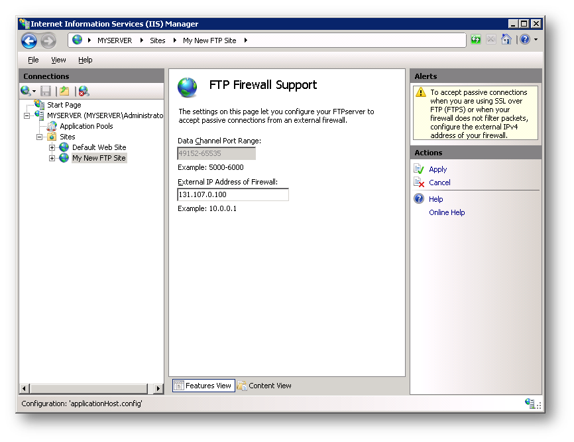Screen dimensions: 574x442
Task: Click the warning icon in Alerts
Action: tap(421, 92)
